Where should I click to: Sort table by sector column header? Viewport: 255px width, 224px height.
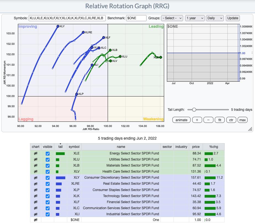167,147
